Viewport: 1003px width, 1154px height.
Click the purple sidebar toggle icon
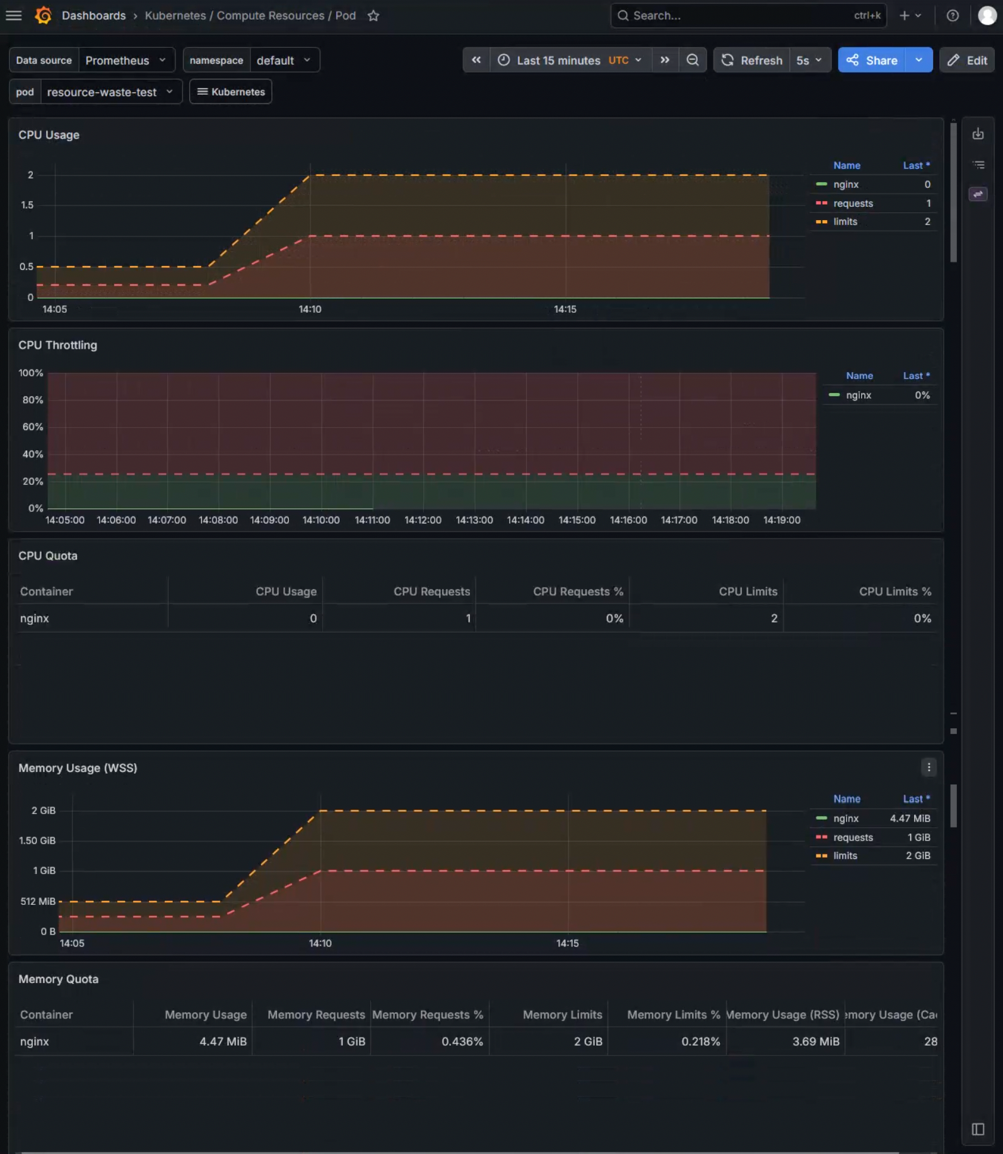(978, 194)
